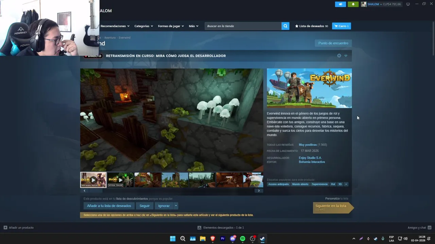Open developer Enjoy Studio S.A. link
435x244 pixels.
[310, 158]
